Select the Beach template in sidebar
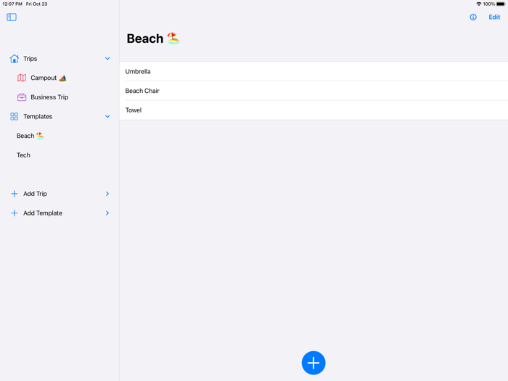Image resolution: width=508 pixels, height=381 pixels. [x=30, y=136]
